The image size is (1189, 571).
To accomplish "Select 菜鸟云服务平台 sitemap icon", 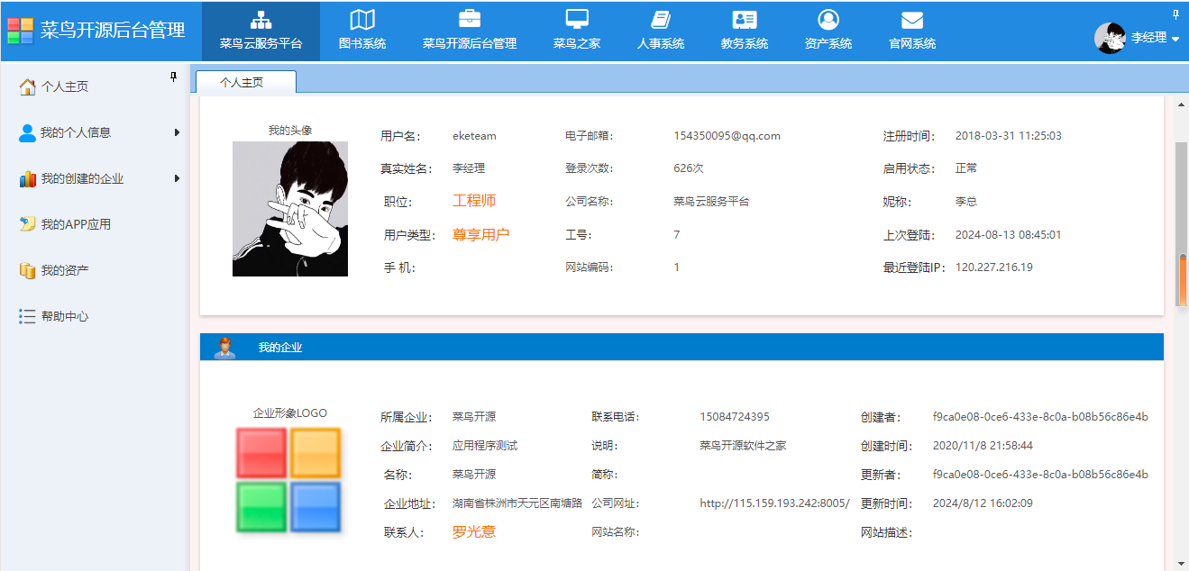I will [x=261, y=20].
